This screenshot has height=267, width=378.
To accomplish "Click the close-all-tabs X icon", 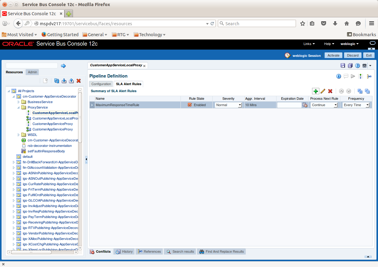I will point(364,66).
